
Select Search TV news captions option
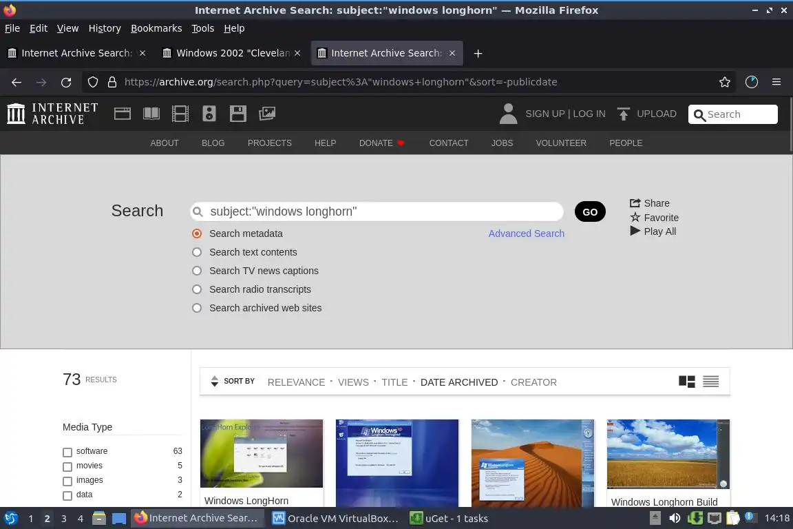[197, 271]
